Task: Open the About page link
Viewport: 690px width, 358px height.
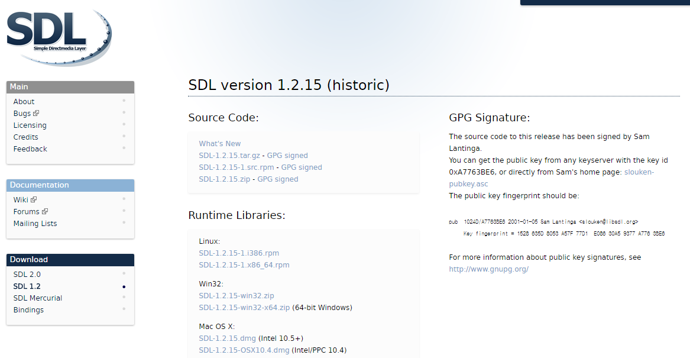Action: click(24, 102)
